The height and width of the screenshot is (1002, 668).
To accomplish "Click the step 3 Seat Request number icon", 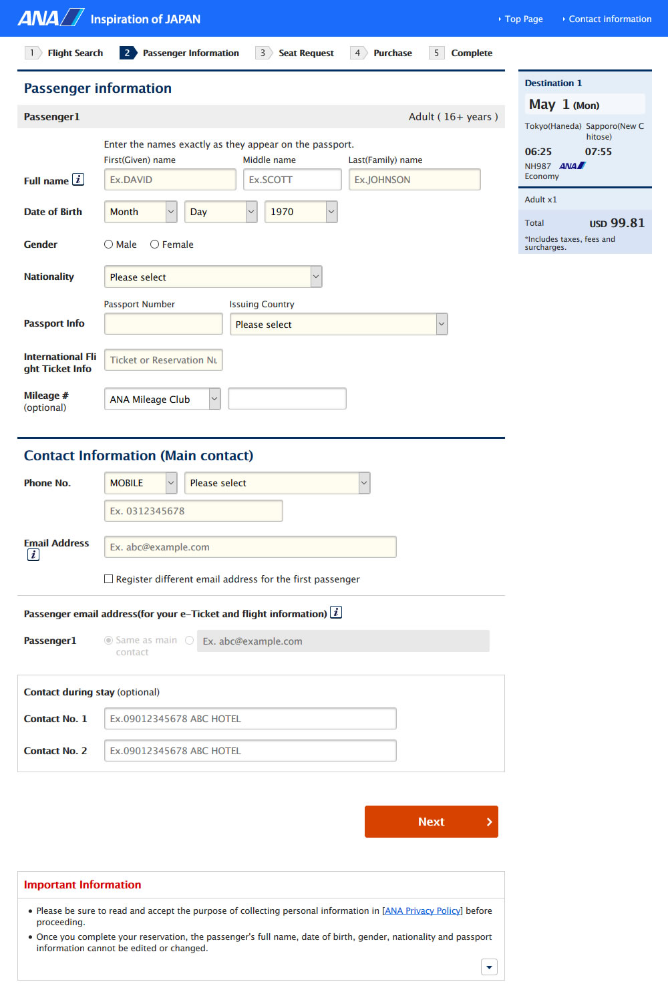I will (263, 53).
